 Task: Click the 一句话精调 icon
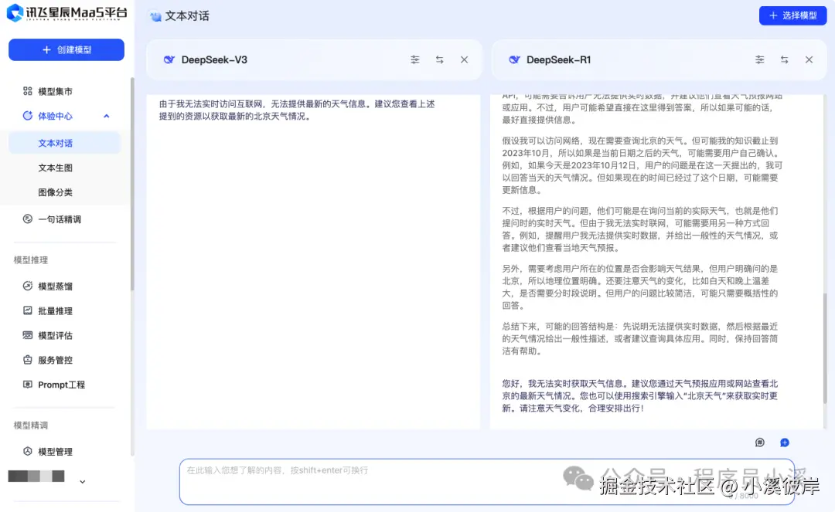27,219
